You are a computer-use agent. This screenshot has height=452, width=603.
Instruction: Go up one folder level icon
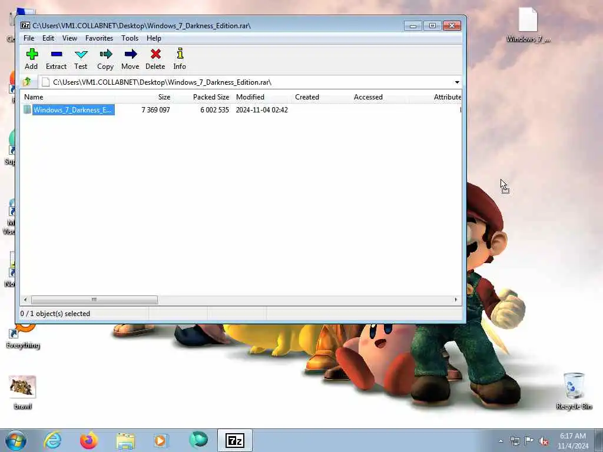click(x=27, y=82)
